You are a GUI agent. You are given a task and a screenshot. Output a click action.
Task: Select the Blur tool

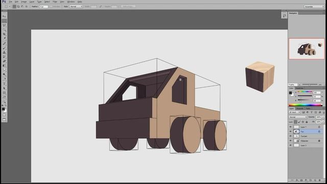(x=4, y=70)
